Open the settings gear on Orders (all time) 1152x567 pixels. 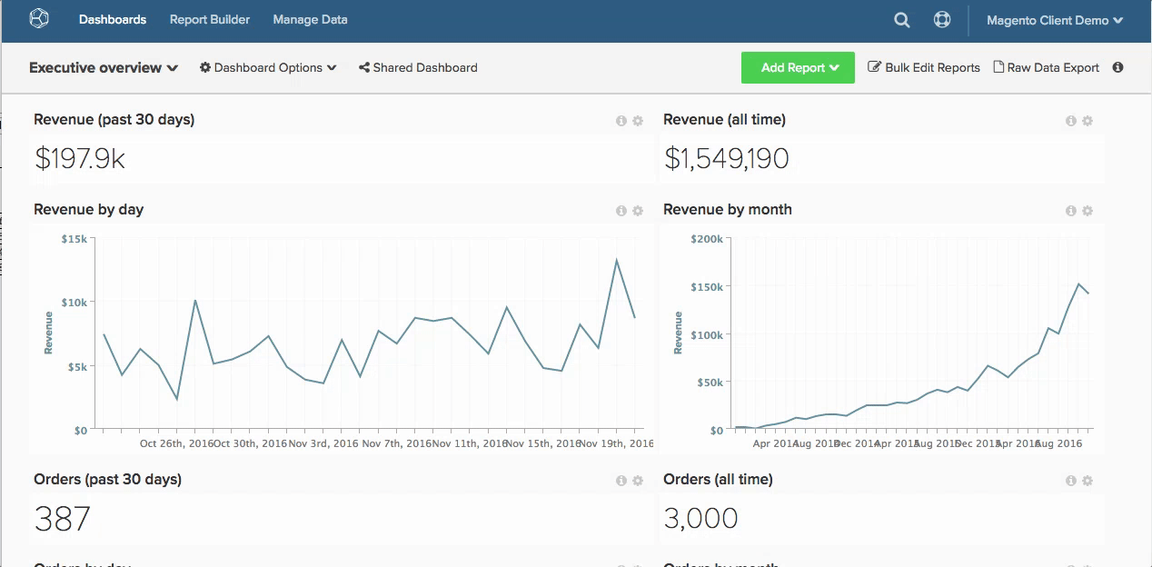[x=1087, y=480]
